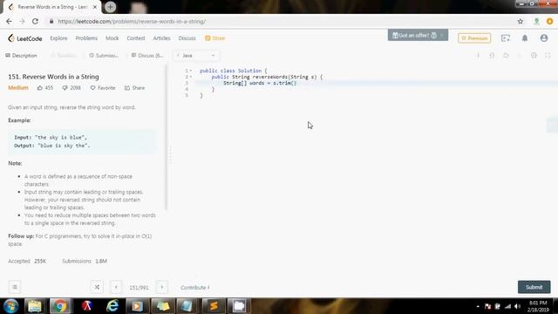Expand the Got an offer dropdown
The image size is (558, 314).
pos(418,35)
